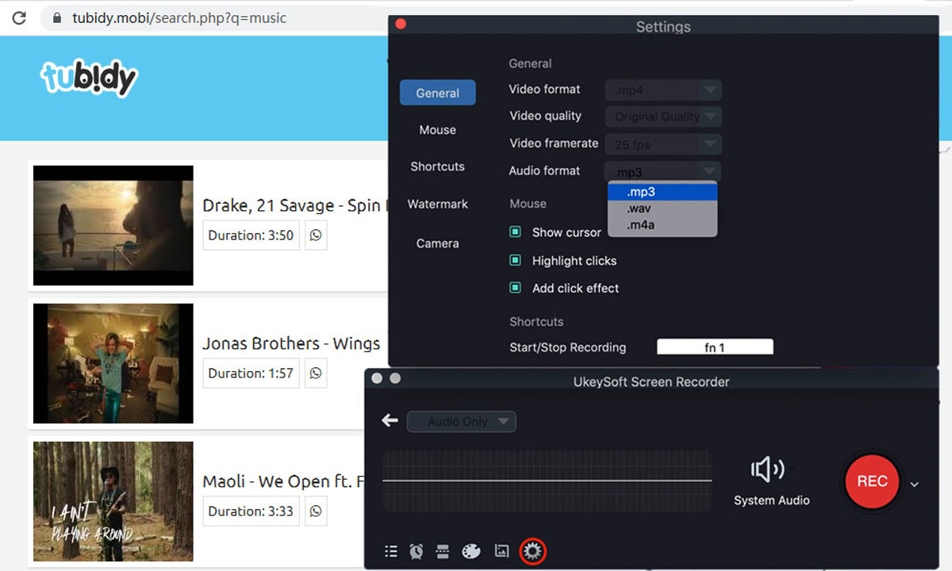Open the Jonas Brothers - Wings link

pos(291,343)
